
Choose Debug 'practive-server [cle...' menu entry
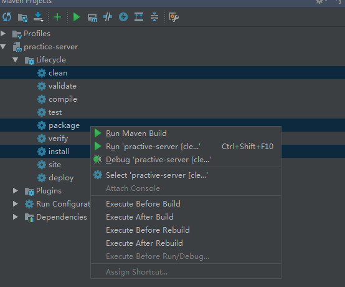click(186, 160)
